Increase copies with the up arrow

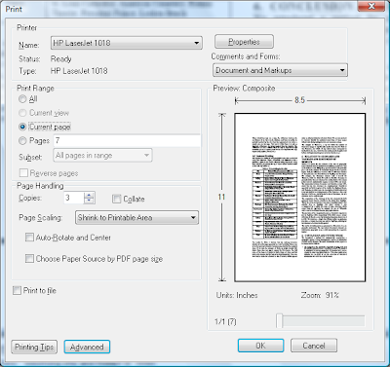pyautogui.click(x=89, y=195)
